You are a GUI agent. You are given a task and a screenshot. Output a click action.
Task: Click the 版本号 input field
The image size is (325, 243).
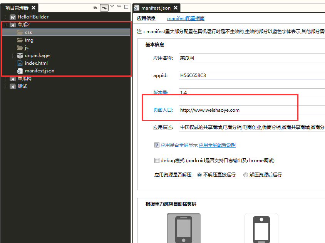[x=251, y=92]
